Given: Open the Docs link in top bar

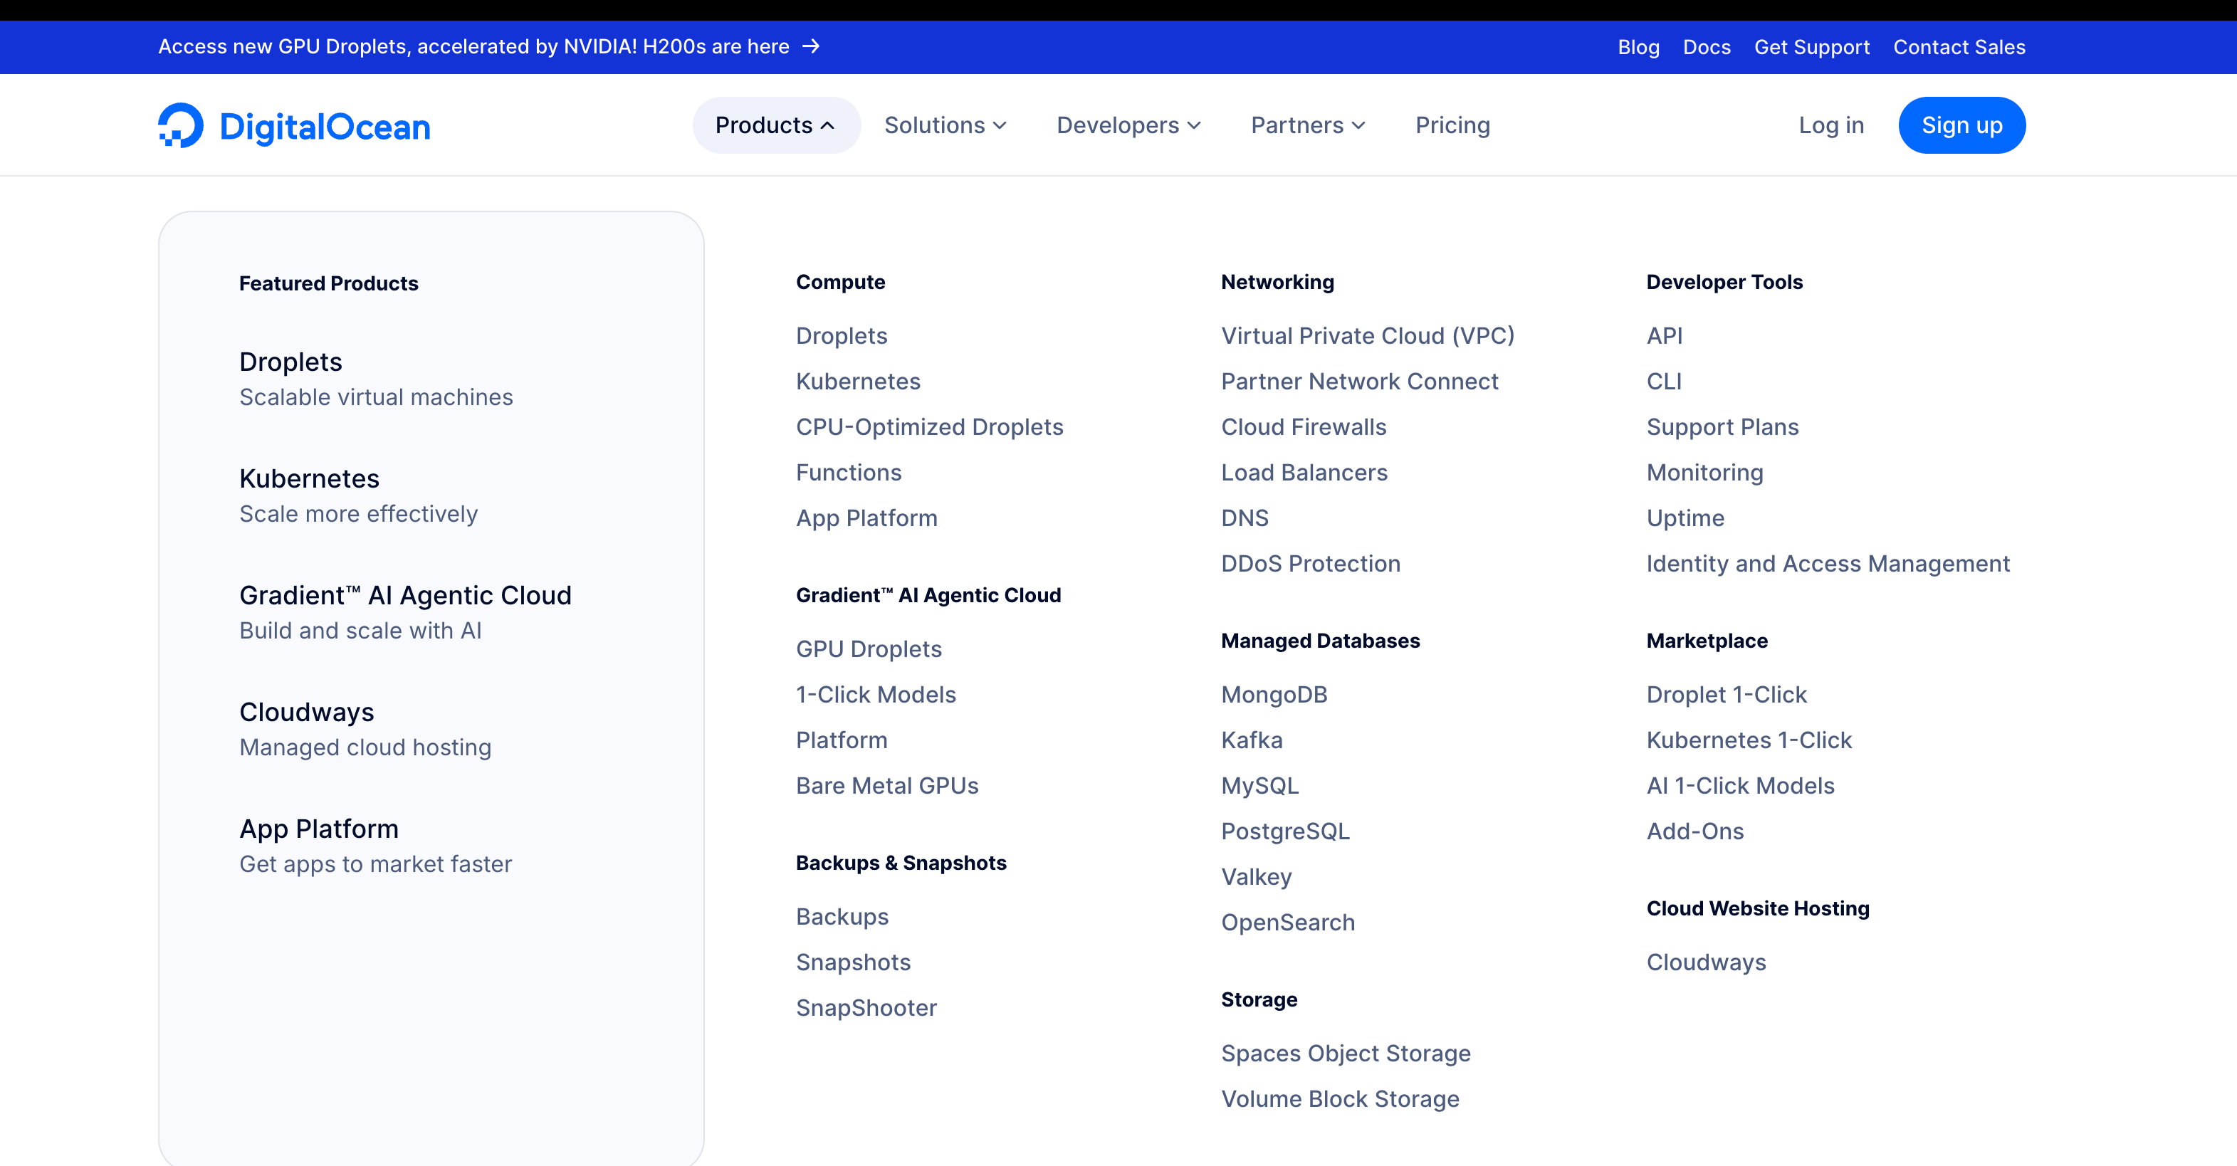Looking at the screenshot, I should (x=1707, y=47).
